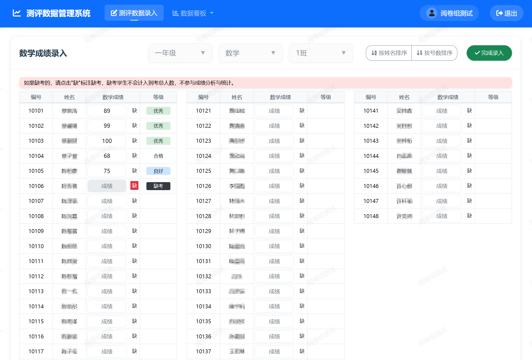Select the pencil edit icon beside 测评数据录入
Screen dimensions: 532x360
click(x=114, y=12)
